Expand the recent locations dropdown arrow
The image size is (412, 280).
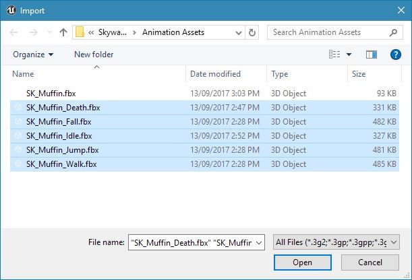49,32
